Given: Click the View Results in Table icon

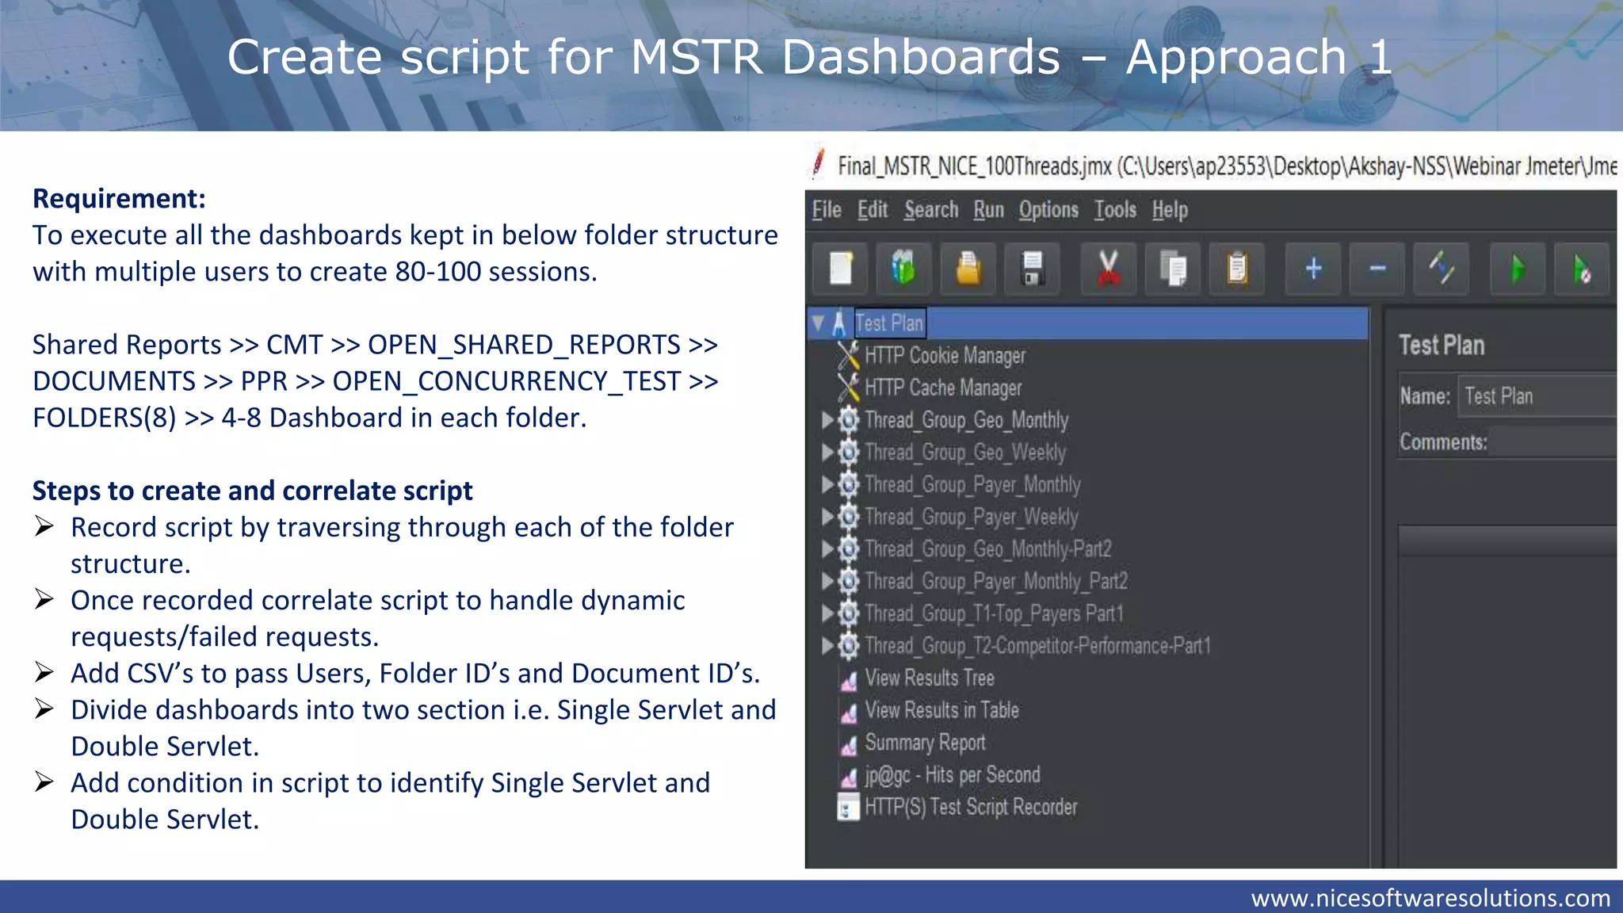Looking at the screenshot, I should [x=849, y=712].
